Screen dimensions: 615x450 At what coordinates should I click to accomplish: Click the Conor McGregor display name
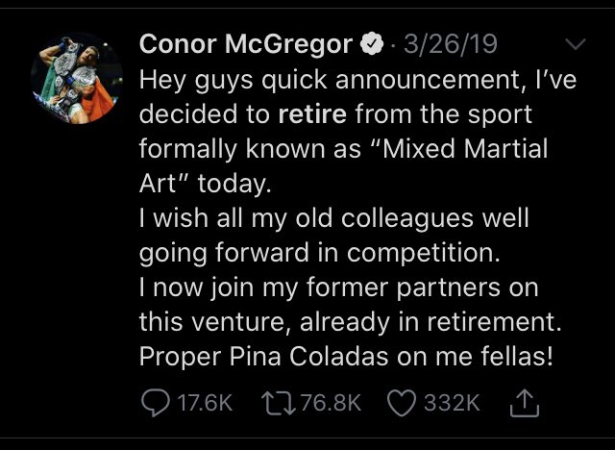click(247, 45)
